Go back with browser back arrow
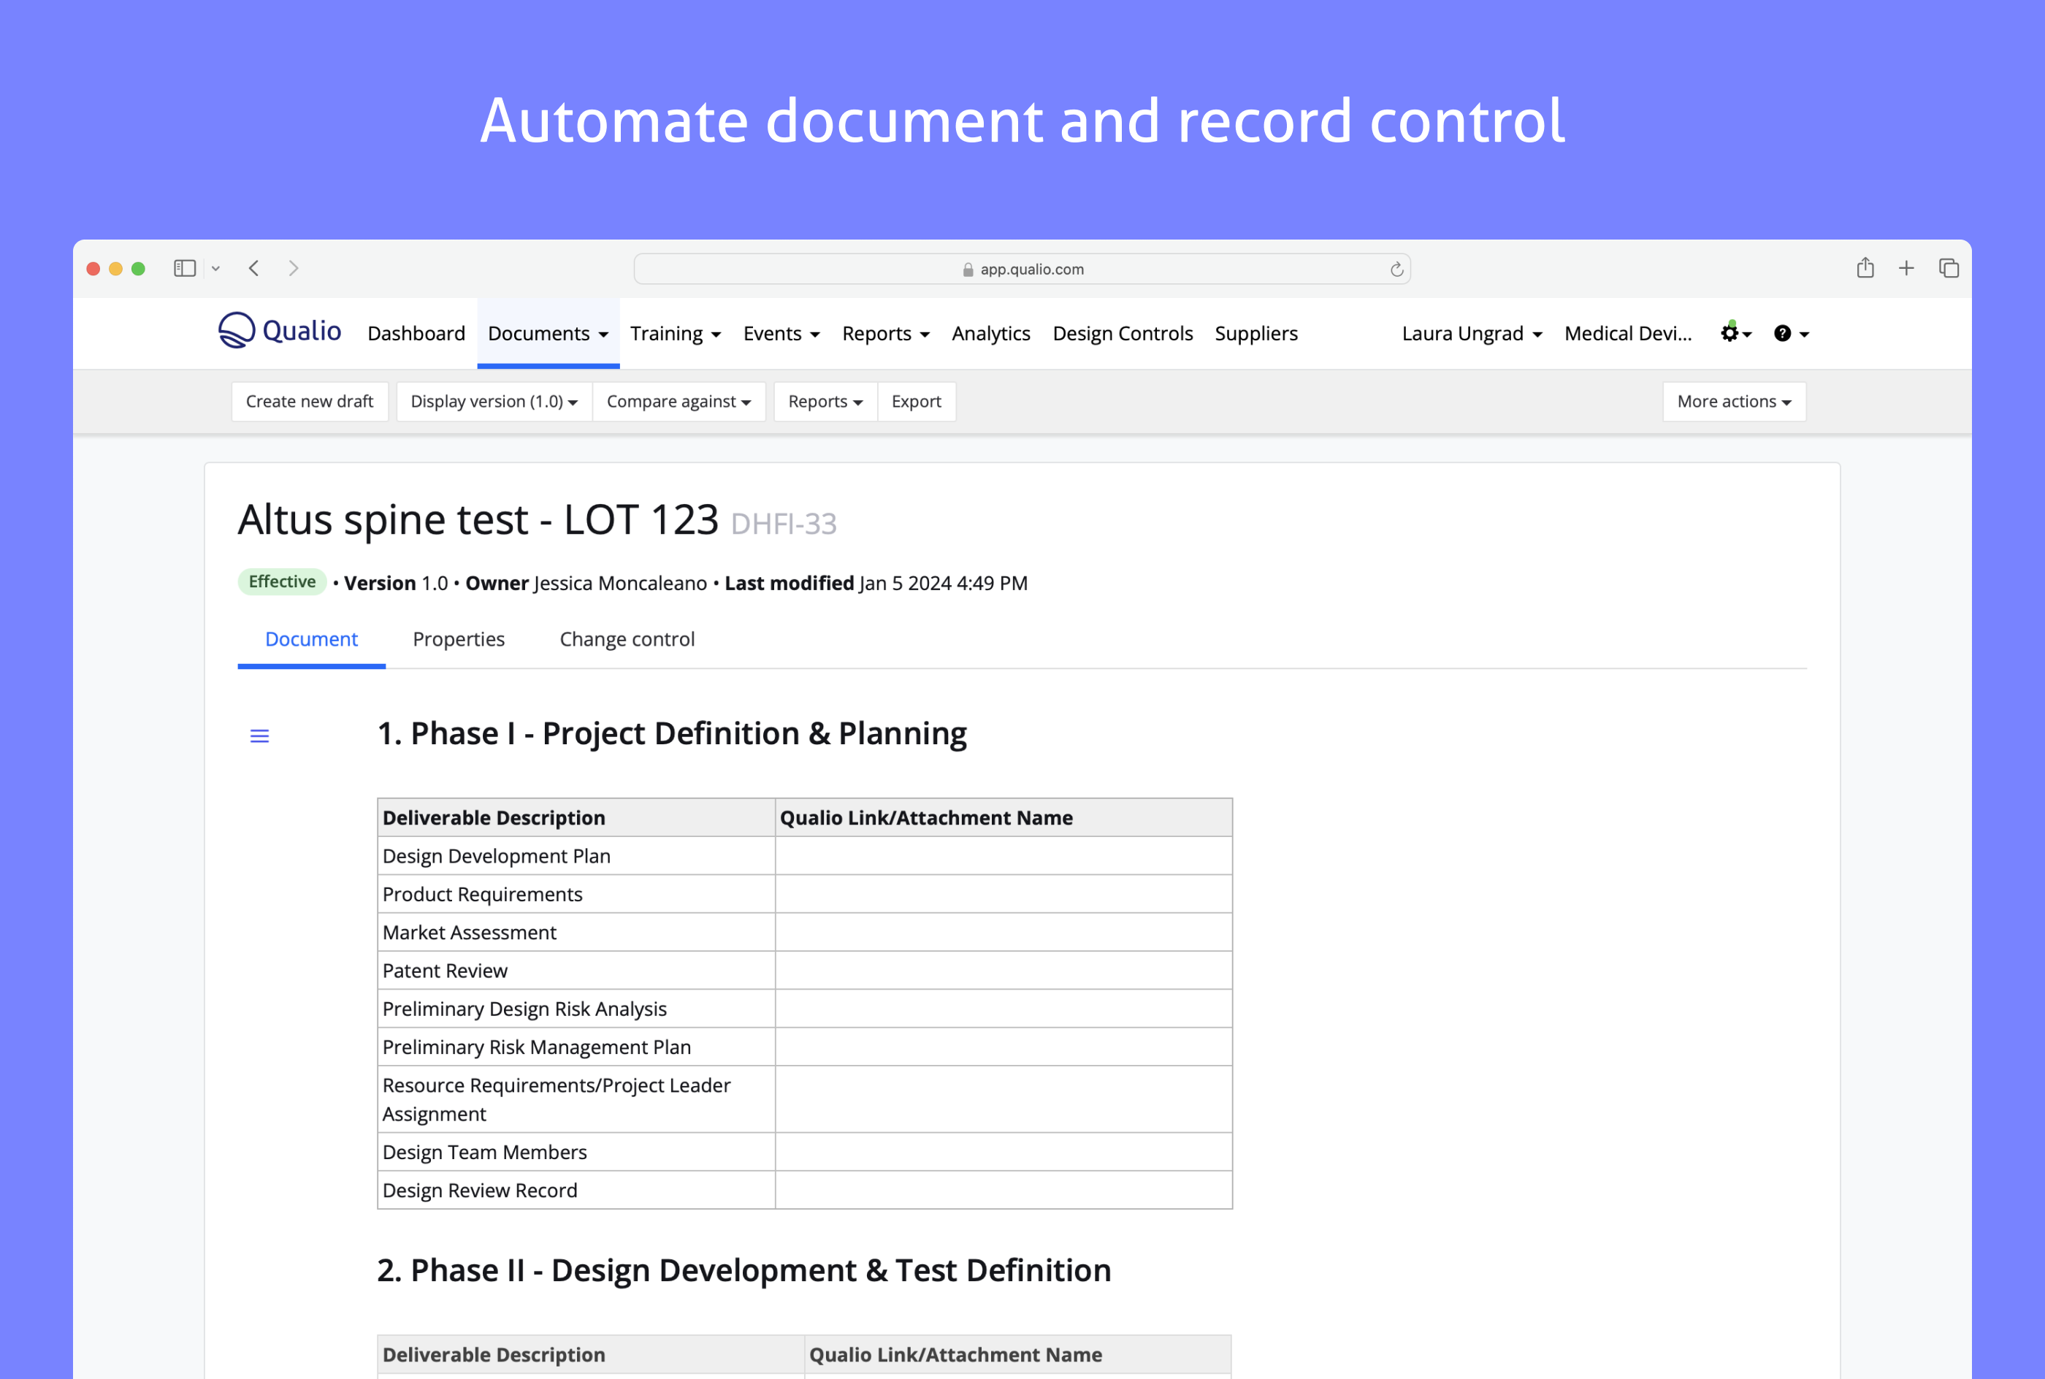Viewport: 2045px width, 1379px height. coord(254,268)
